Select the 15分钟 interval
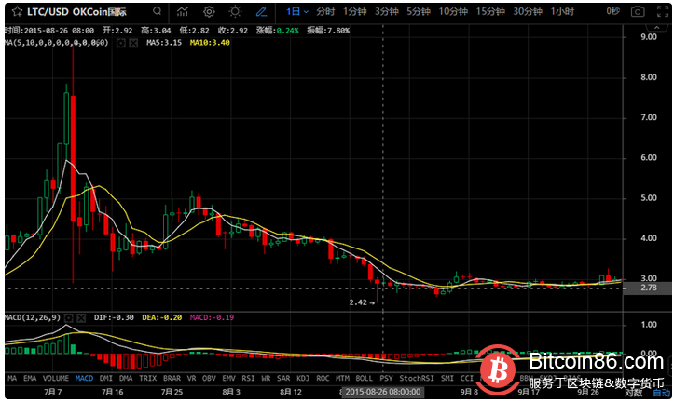This screenshot has height=402, width=674. pos(490,11)
